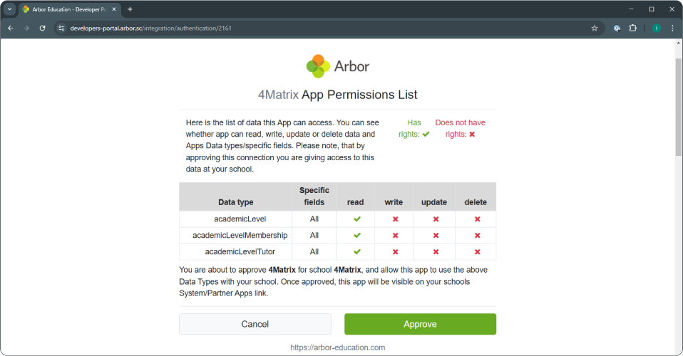Click the update cross for academicLevelMembership
The width and height of the screenshot is (683, 356).
pyautogui.click(x=436, y=236)
